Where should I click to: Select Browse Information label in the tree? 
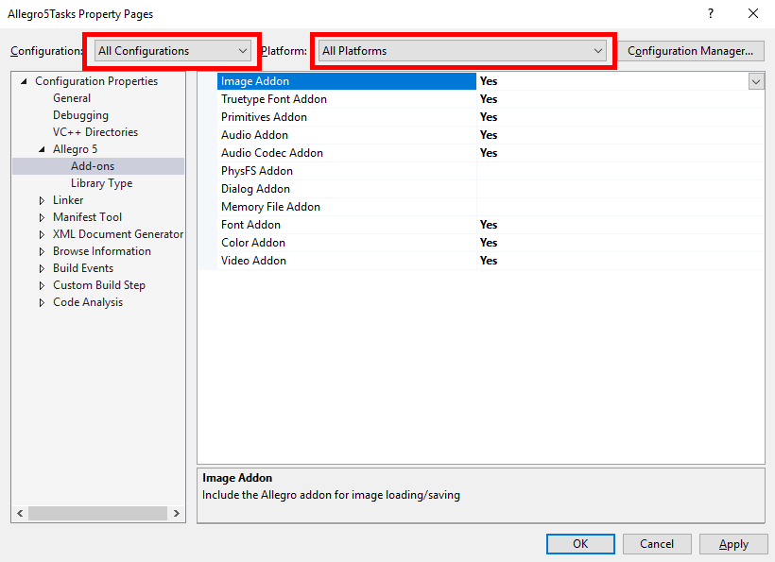[102, 251]
